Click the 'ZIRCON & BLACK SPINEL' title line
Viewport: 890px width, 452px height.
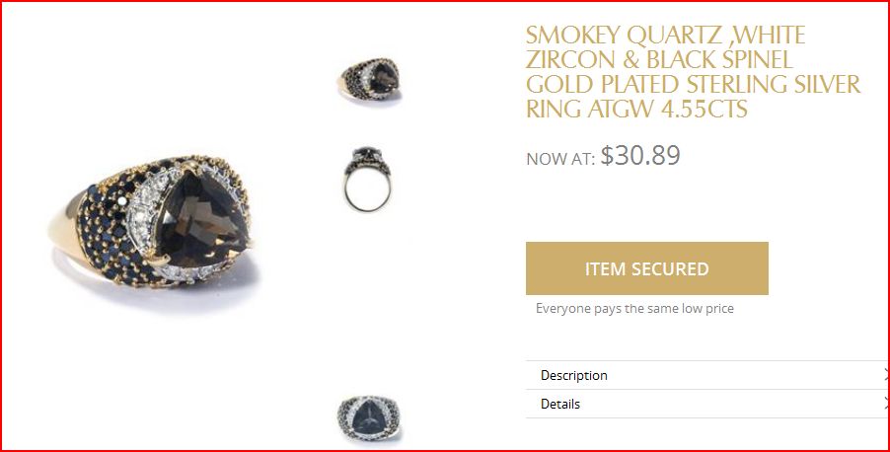coord(659,59)
